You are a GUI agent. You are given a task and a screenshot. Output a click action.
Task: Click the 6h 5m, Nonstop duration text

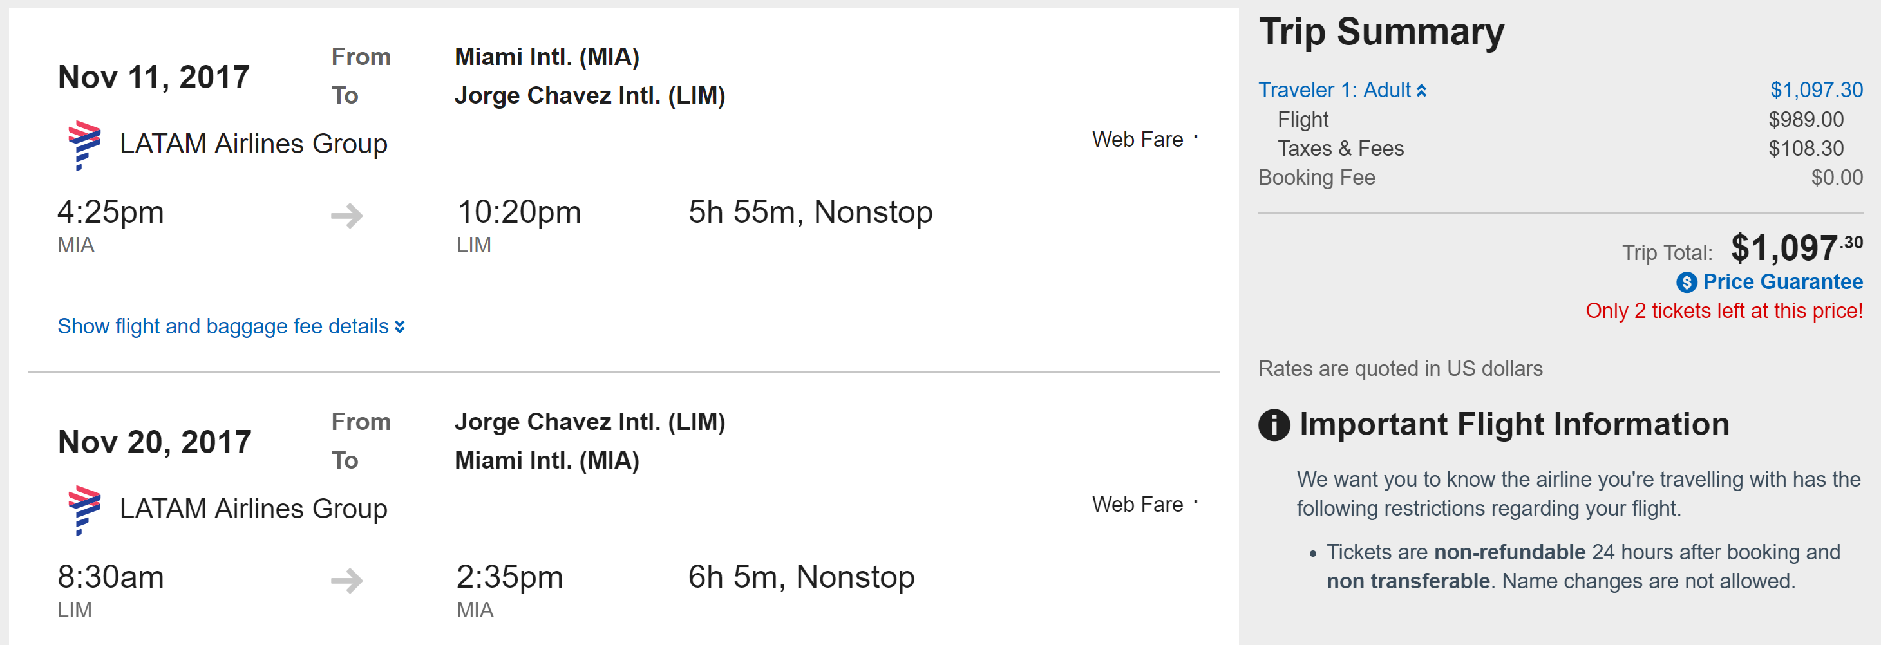800,577
